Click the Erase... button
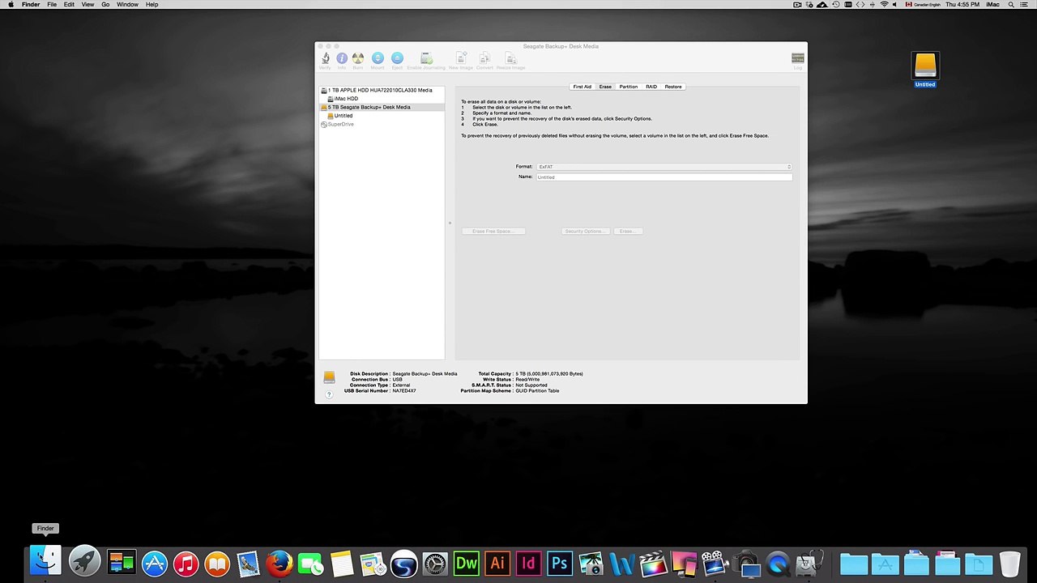 coord(627,232)
